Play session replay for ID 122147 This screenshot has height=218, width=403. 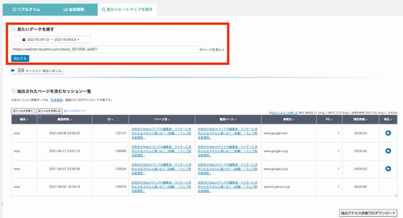point(388,133)
